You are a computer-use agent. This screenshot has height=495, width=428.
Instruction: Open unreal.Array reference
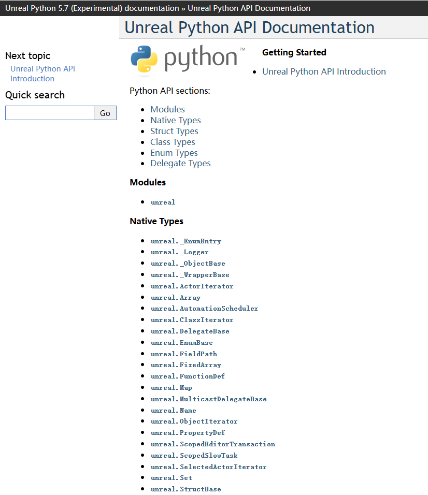pos(175,298)
